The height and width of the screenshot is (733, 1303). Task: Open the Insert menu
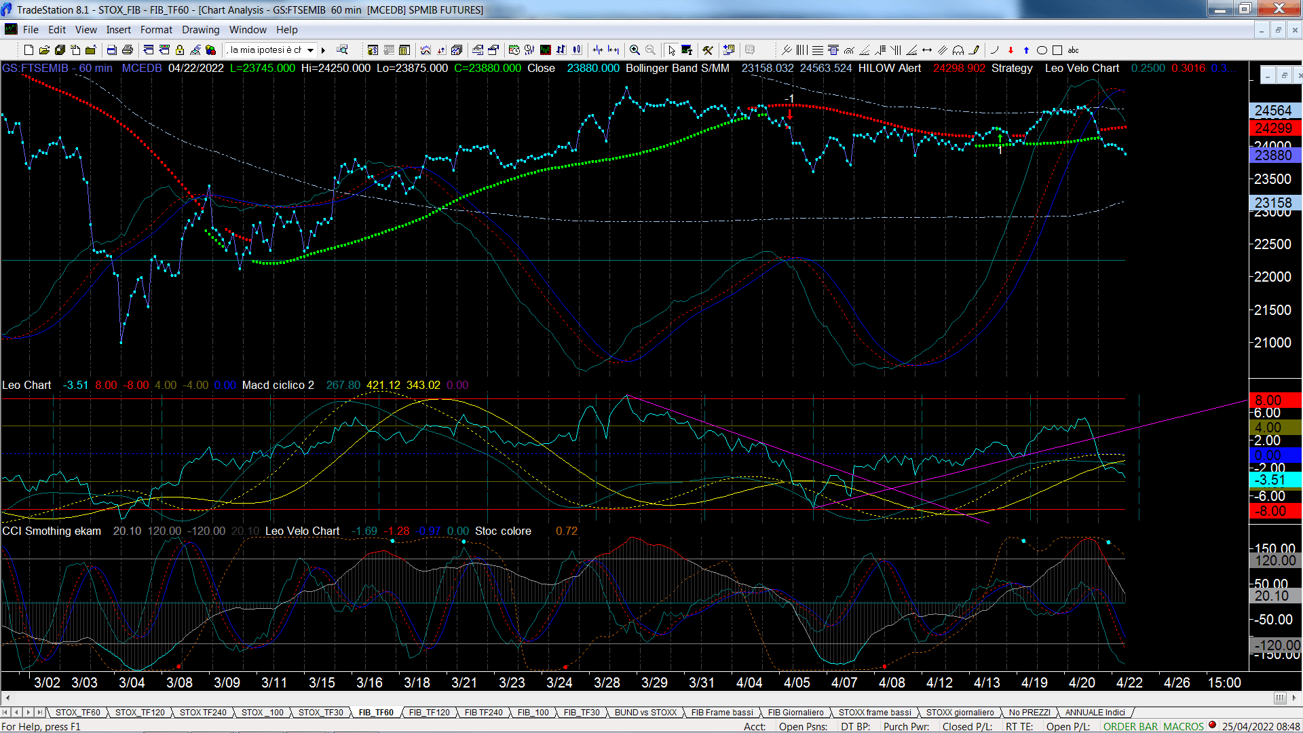click(119, 30)
